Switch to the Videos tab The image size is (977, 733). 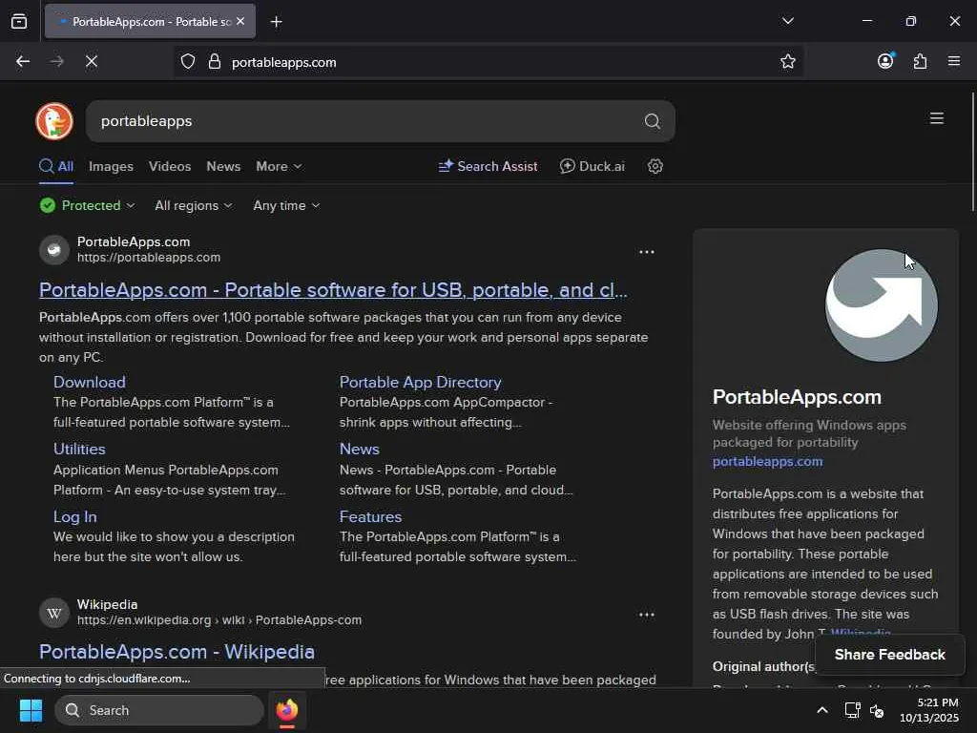(170, 166)
